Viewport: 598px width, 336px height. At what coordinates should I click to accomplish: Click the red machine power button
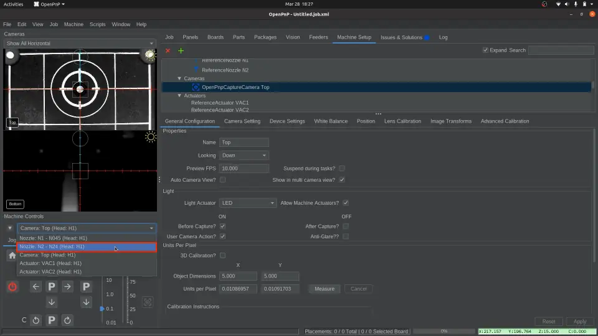point(12,287)
